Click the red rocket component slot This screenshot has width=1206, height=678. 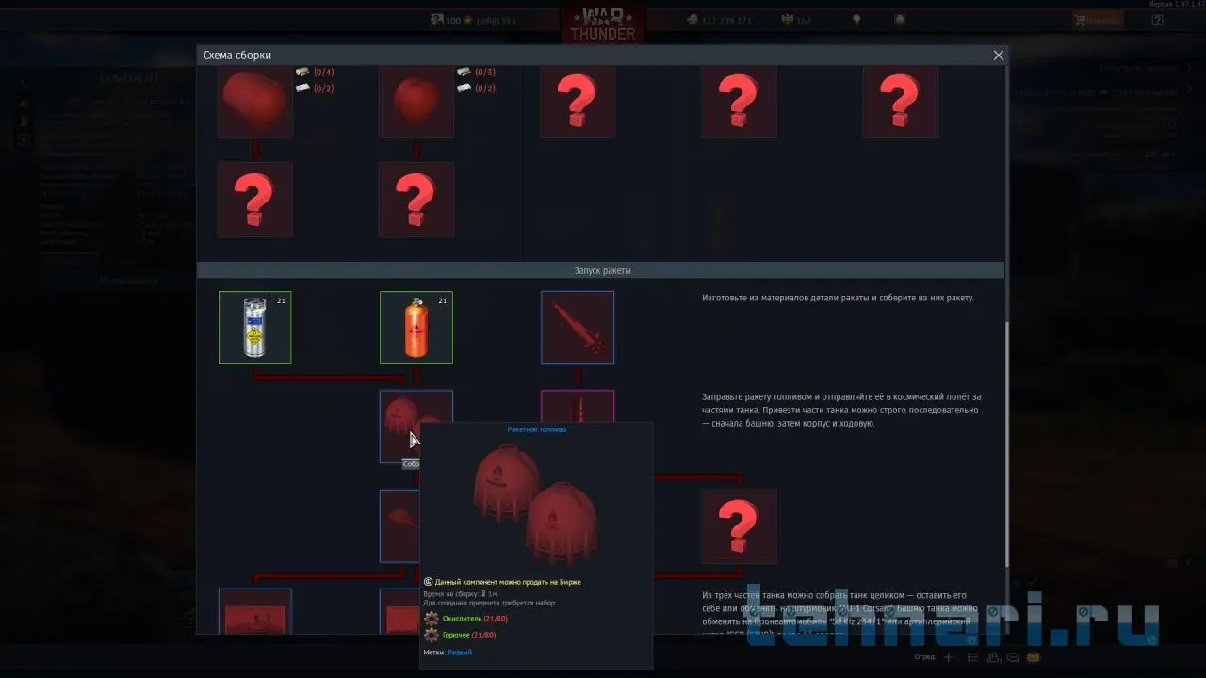[578, 327]
